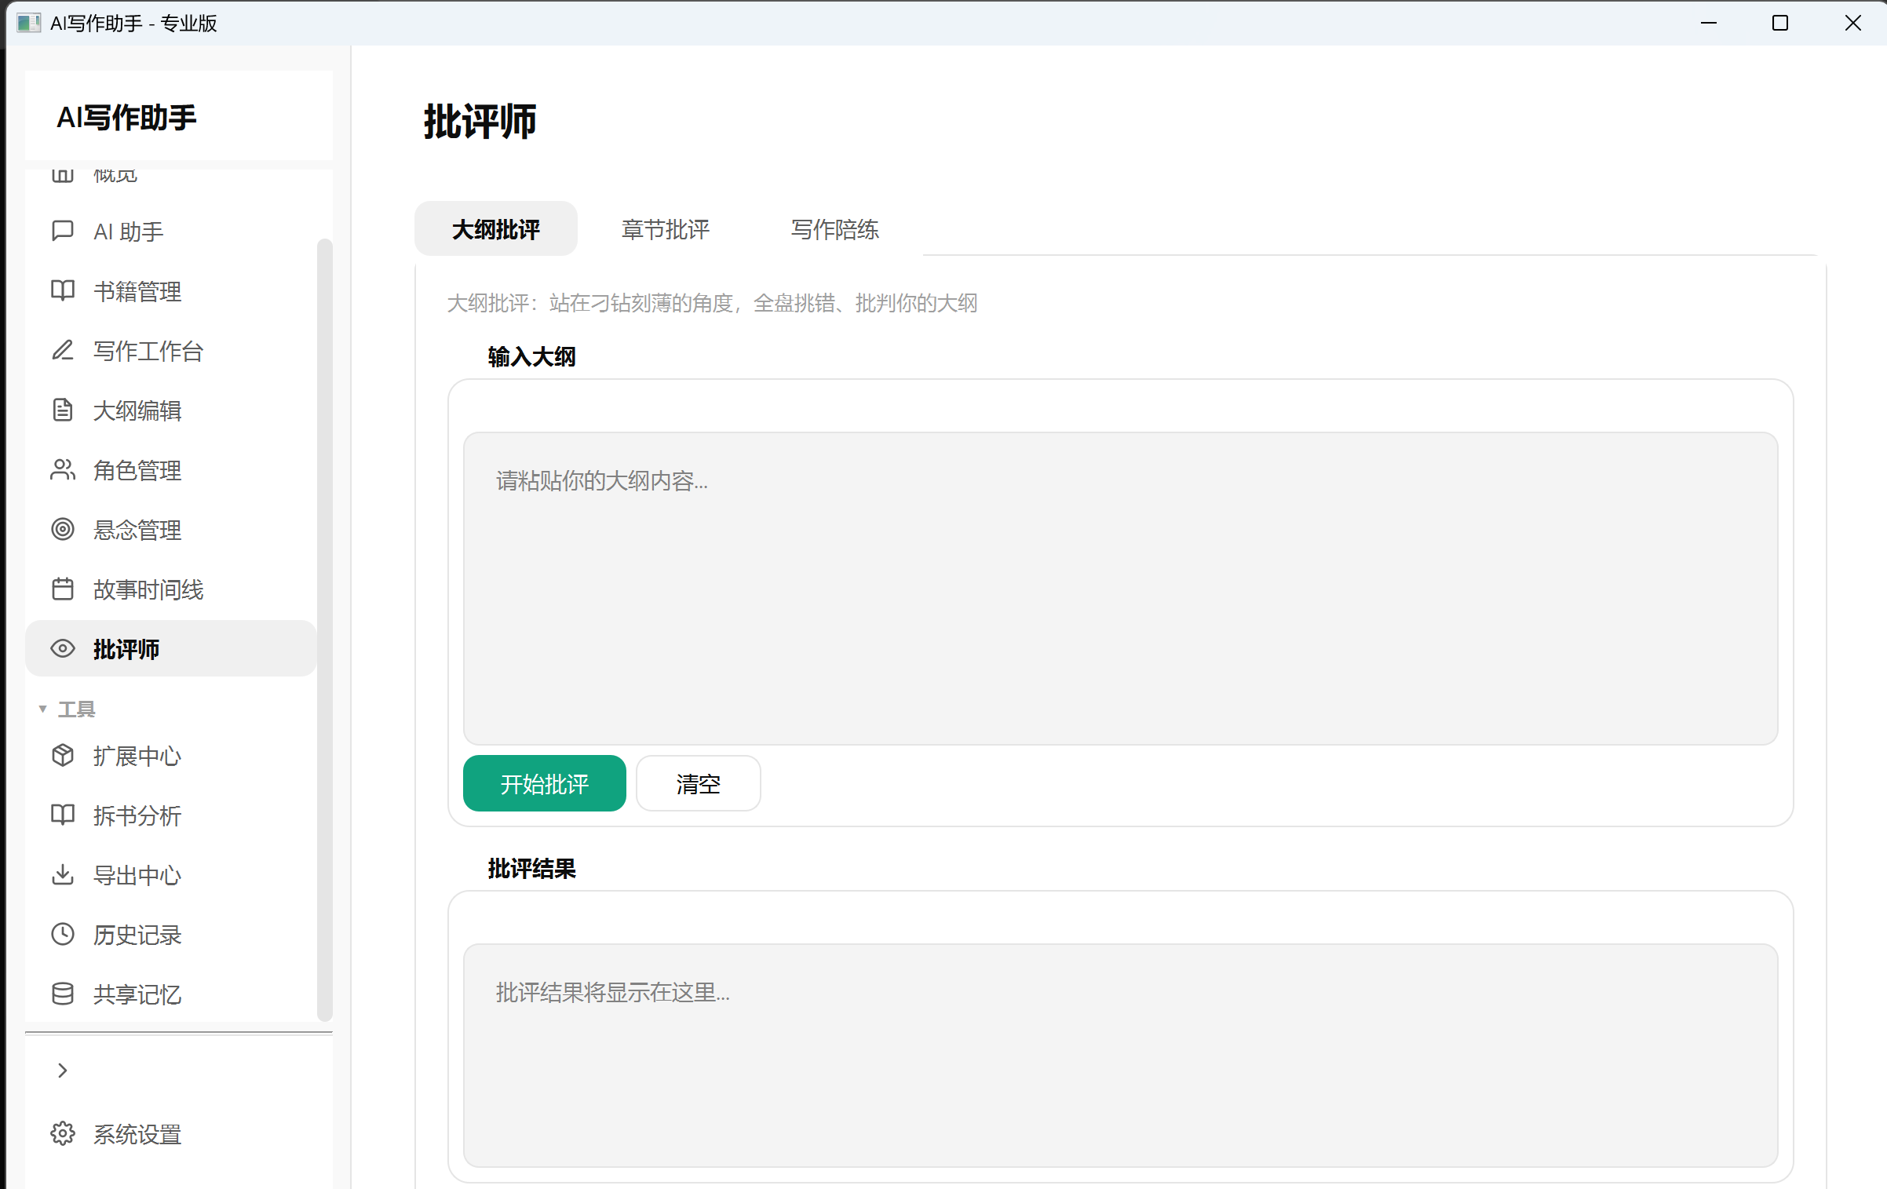Open 导出中心 page
The image size is (1887, 1189).
pos(171,874)
